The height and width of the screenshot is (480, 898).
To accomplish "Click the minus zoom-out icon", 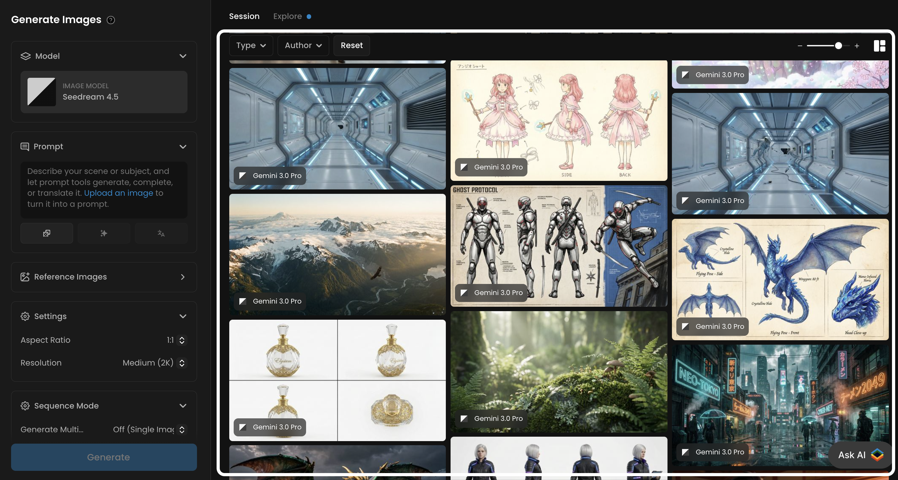I will point(800,46).
